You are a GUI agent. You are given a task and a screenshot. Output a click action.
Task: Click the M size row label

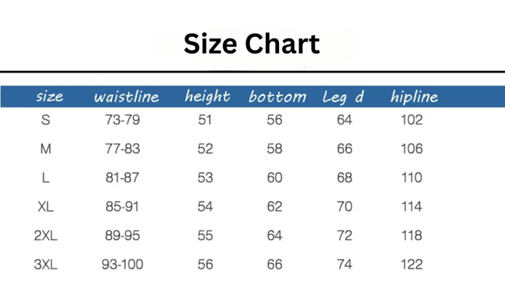46,149
